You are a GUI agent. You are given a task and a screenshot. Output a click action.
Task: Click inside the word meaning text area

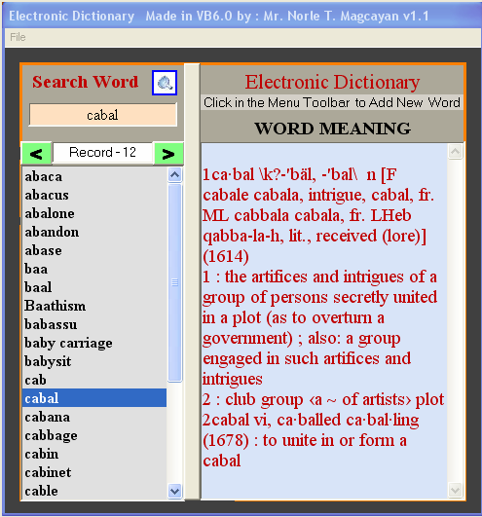(324, 320)
